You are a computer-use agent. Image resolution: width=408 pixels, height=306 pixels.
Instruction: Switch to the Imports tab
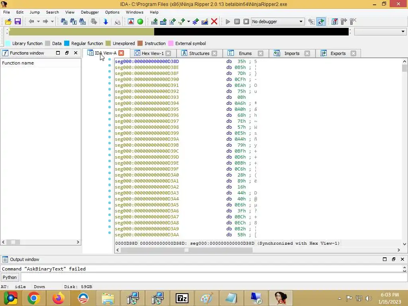pyautogui.click(x=292, y=53)
